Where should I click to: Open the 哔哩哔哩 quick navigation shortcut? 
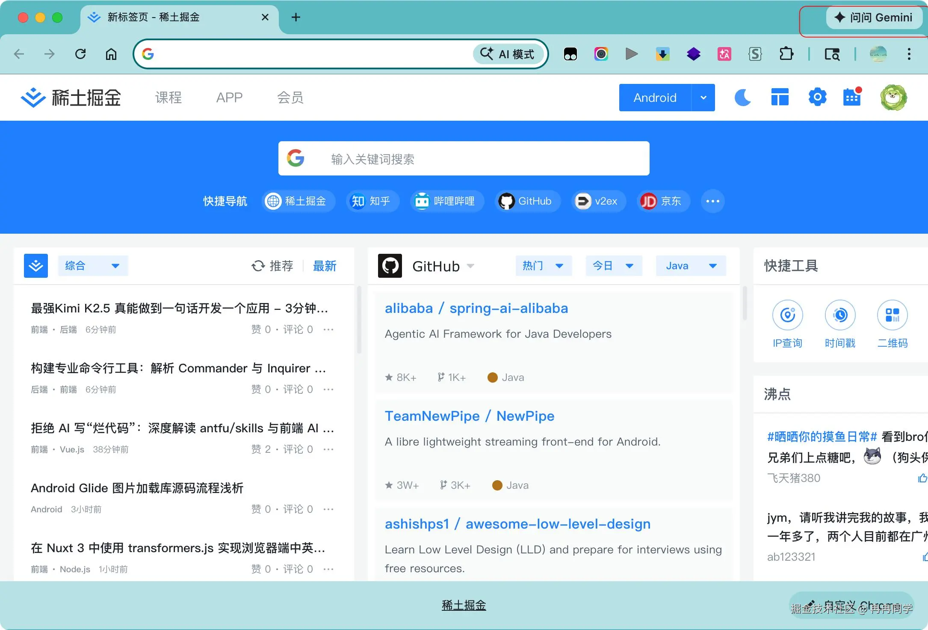[446, 201]
